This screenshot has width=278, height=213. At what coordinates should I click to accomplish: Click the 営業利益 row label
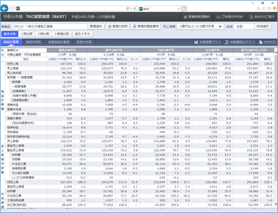point(13,105)
